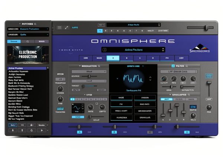
Task: Toggle keyboard Tracking under the Pitch section
Action: [x=60, y=109]
